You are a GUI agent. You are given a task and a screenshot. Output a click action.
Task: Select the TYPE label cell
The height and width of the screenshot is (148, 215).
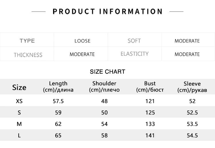click(27, 41)
